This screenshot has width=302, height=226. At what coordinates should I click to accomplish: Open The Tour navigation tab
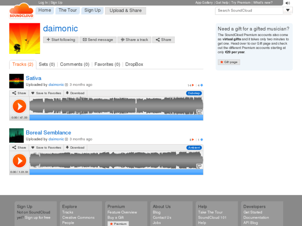68,10
